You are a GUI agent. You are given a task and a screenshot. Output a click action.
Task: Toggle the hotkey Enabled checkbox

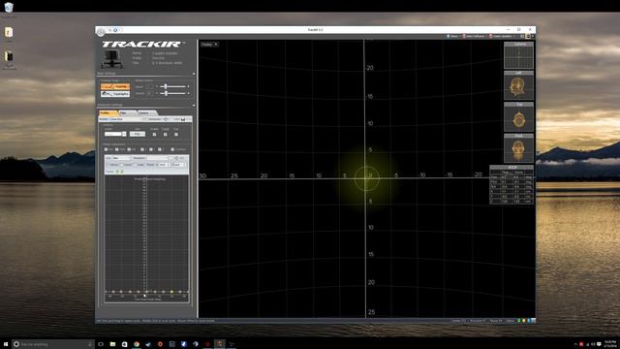154,135
